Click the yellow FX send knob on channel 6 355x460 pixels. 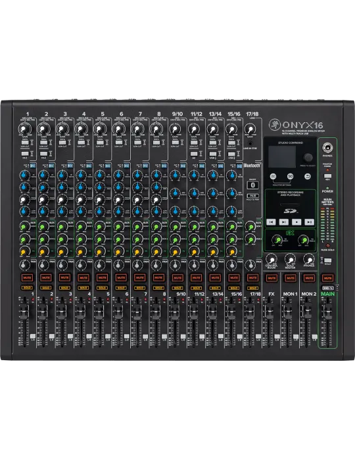point(118,252)
